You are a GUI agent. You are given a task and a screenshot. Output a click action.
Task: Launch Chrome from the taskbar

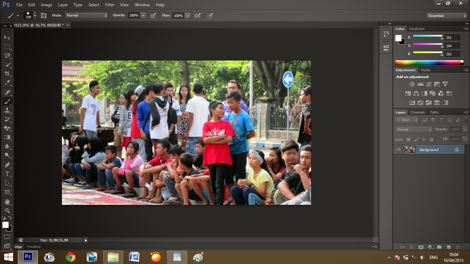71,257
